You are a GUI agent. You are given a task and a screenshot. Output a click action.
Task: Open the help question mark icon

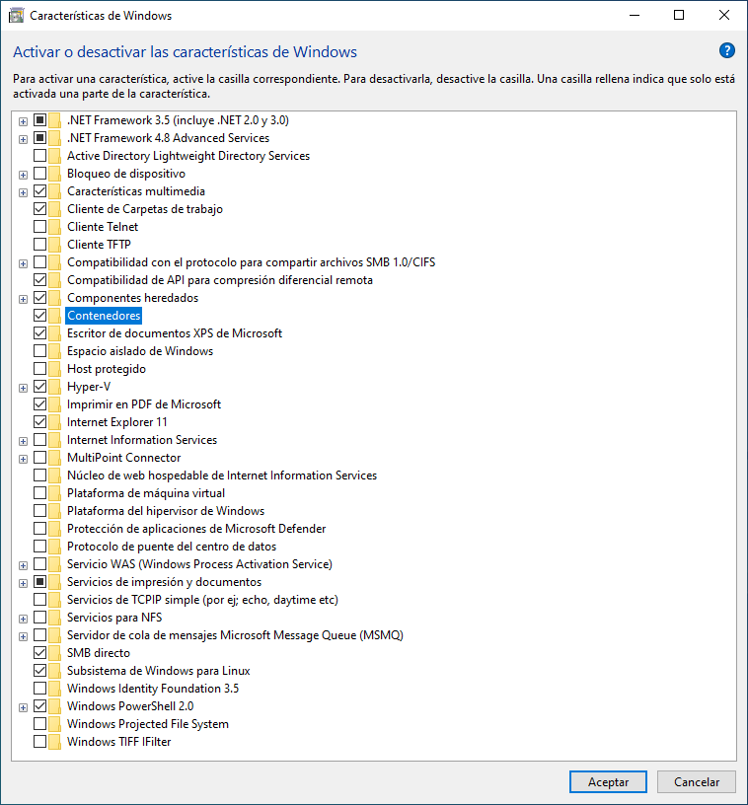726,51
